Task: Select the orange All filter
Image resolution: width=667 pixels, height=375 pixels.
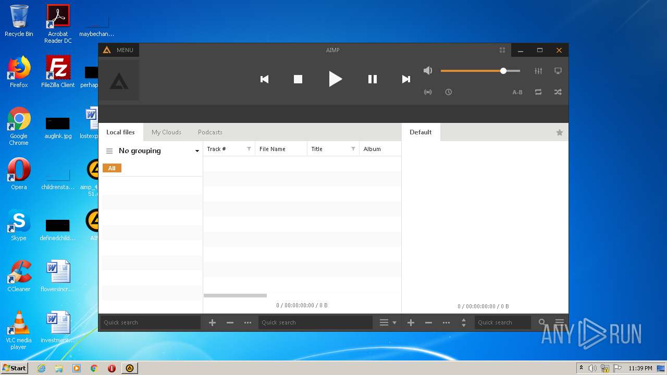Action: tap(112, 168)
